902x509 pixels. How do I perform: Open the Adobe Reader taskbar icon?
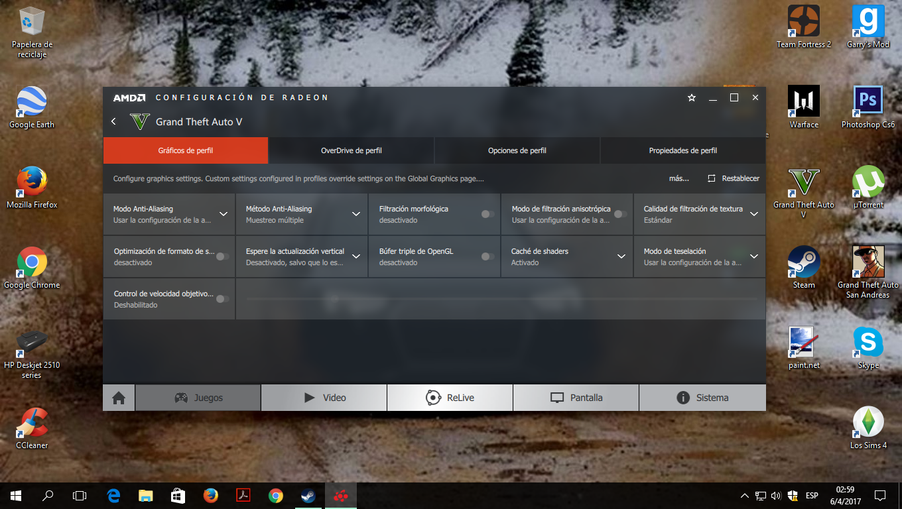click(x=243, y=495)
